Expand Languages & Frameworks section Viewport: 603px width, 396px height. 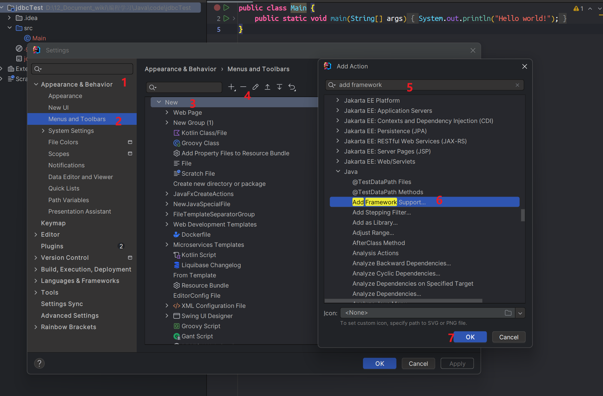pos(36,281)
